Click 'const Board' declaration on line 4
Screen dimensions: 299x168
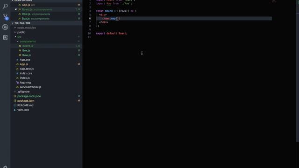(104, 11)
